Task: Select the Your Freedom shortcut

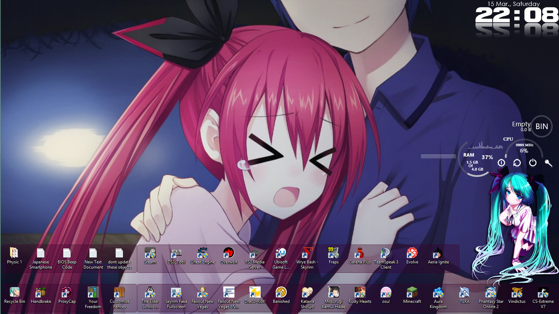Action: (x=93, y=298)
